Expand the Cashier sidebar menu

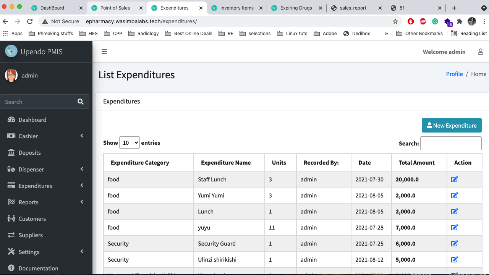click(46, 136)
